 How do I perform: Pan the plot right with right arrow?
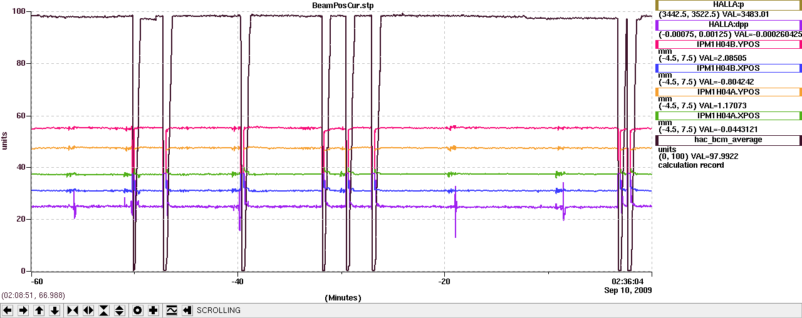click(x=23, y=310)
